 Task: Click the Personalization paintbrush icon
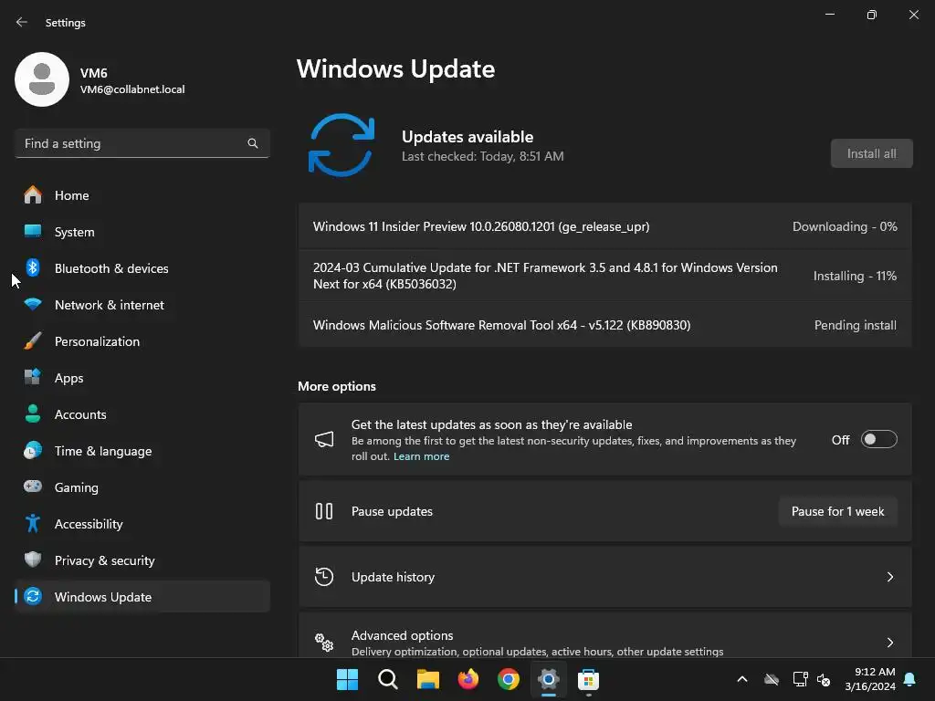[x=33, y=341]
